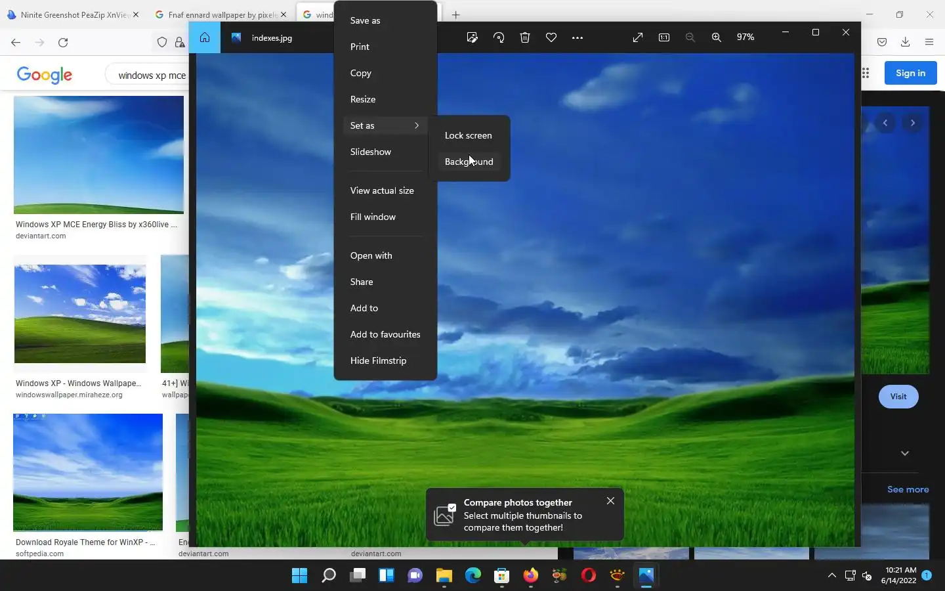The height and width of the screenshot is (591, 945).
Task: Toggle actual size 1:1 icon
Action: (x=664, y=37)
